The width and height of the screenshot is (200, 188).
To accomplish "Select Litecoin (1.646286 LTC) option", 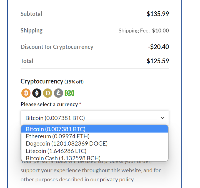I will [95, 151].
